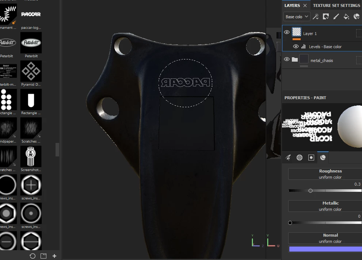Viewport: 362px width, 260px height.
Task: Click the shelf vertical scrollbar
Action: coord(57,150)
